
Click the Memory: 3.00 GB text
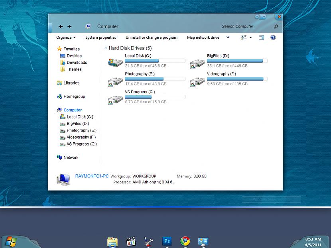click(192, 176)
